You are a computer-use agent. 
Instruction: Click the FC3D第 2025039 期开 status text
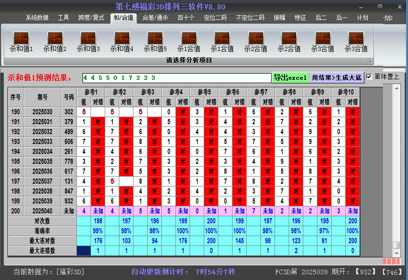pyautogui.click(x=312, y=272)
